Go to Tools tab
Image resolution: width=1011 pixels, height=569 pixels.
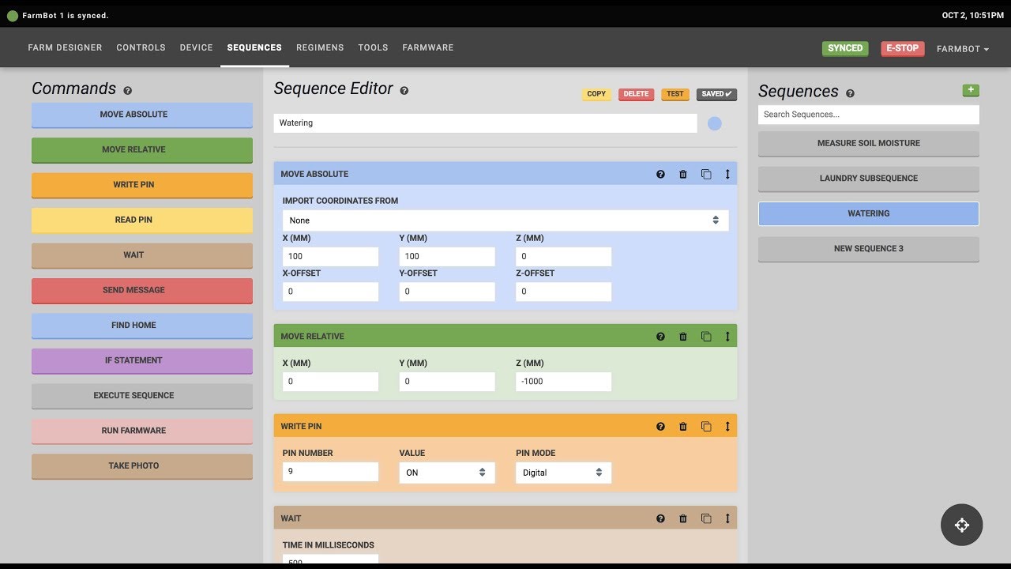coord(373,47)
